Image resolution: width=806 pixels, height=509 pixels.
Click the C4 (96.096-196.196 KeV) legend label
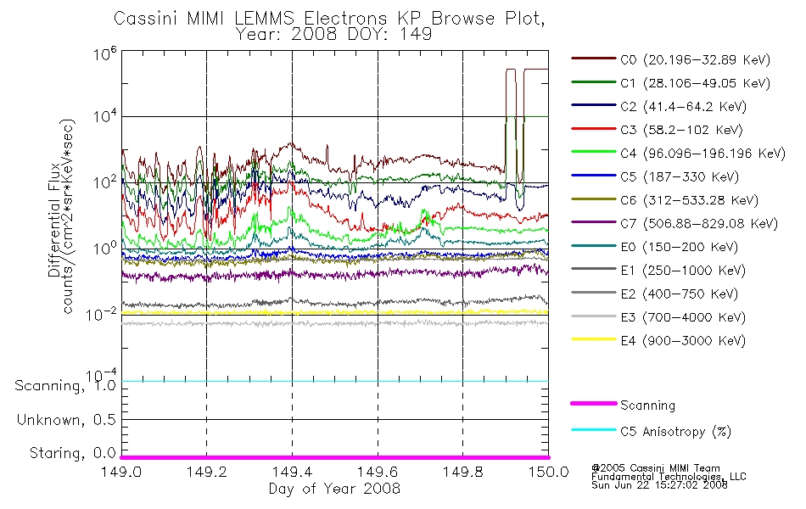(x=702, y=154)
